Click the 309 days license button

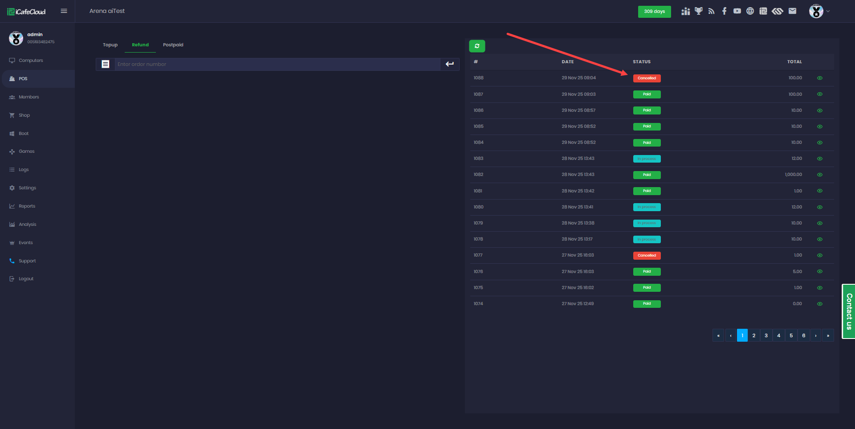[654, 12]
